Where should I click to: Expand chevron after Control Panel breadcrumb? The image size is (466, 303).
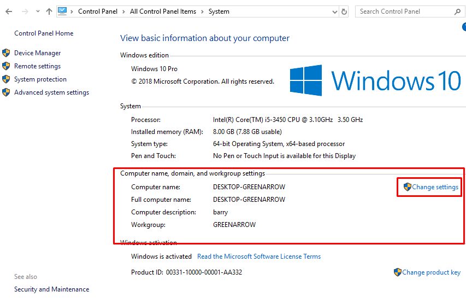[123, 11]
